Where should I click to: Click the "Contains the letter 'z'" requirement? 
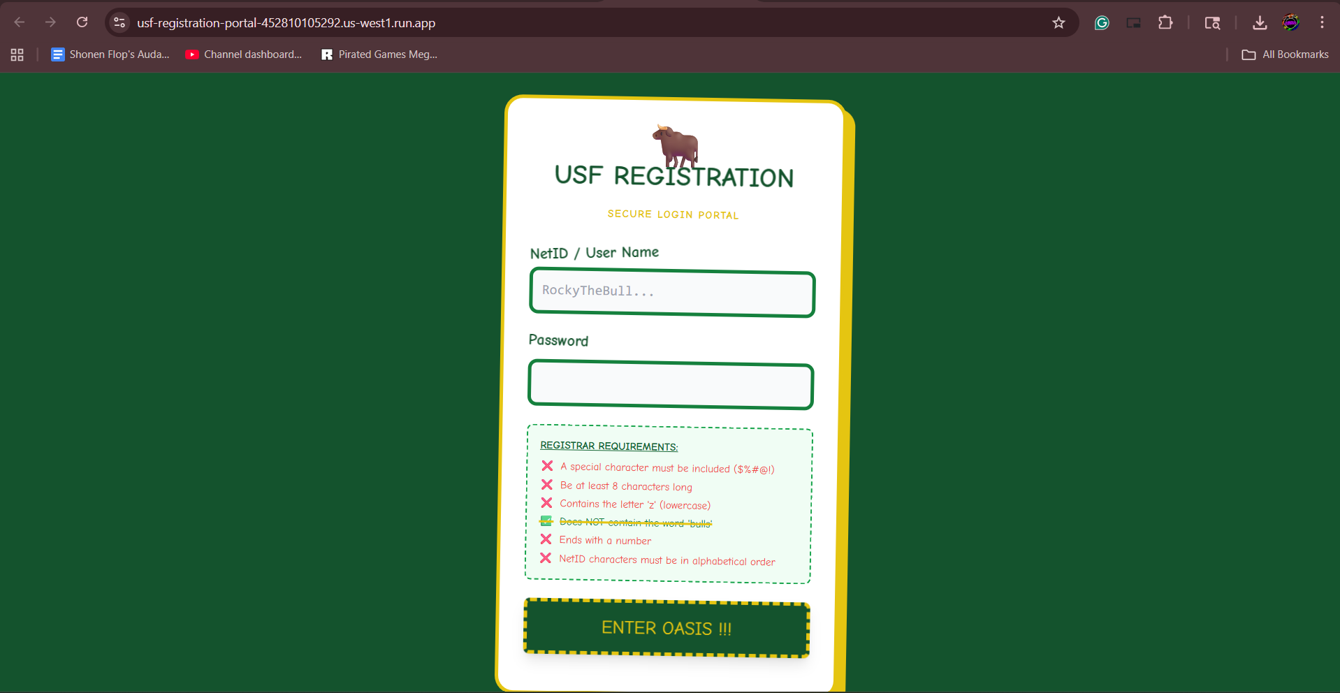[x=635, y=504]
